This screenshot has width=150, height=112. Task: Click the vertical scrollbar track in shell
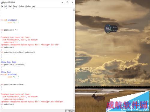[x=74, y=59]
